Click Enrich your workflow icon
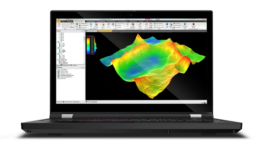Image resolution: width=269 pixels, height=151 pixels. click(x=185, y=25)
